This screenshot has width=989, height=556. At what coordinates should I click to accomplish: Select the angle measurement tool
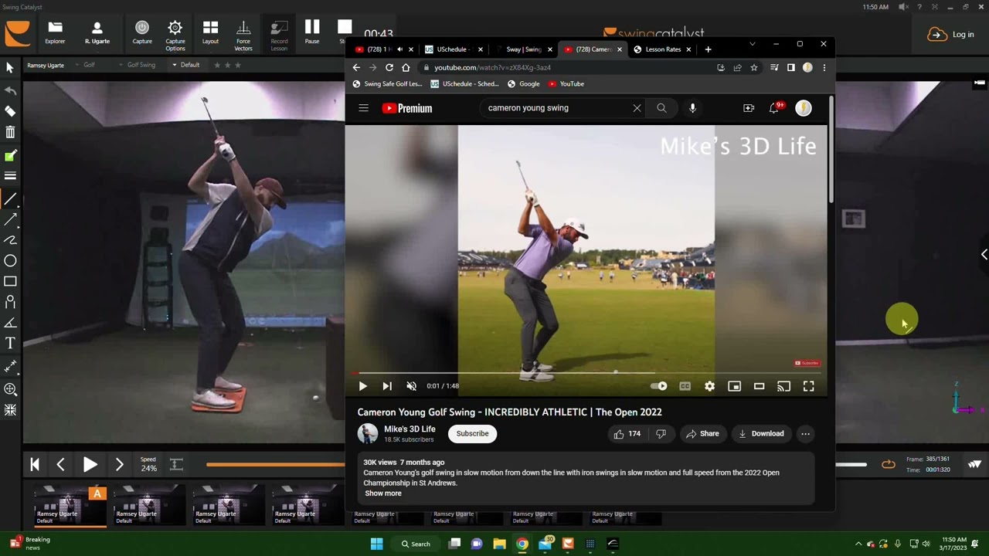10,323
